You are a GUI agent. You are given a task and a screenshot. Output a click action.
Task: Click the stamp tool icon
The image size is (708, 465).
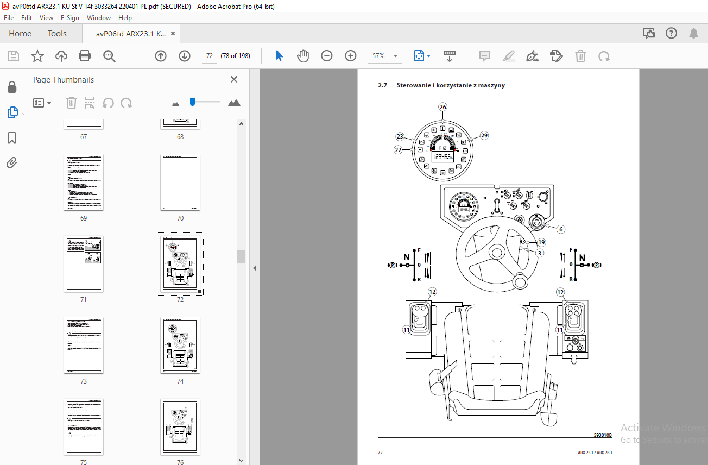point(556,56)
